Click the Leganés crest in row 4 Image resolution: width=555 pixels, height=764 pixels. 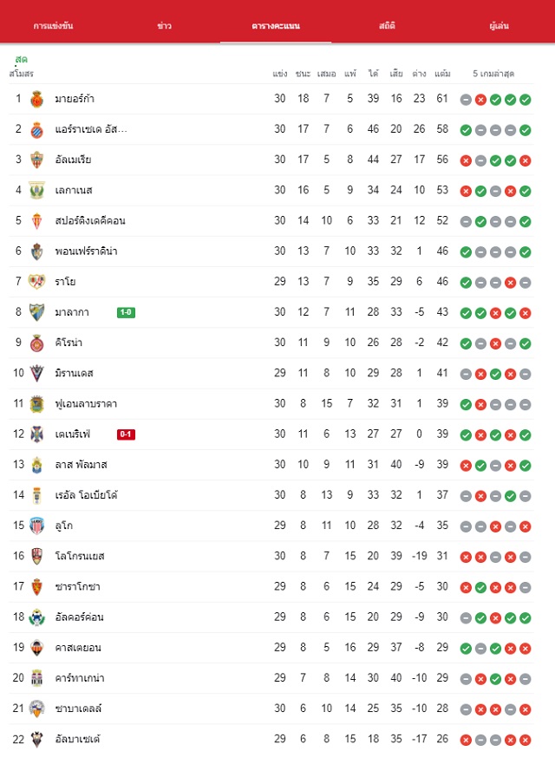coord(37,191)
